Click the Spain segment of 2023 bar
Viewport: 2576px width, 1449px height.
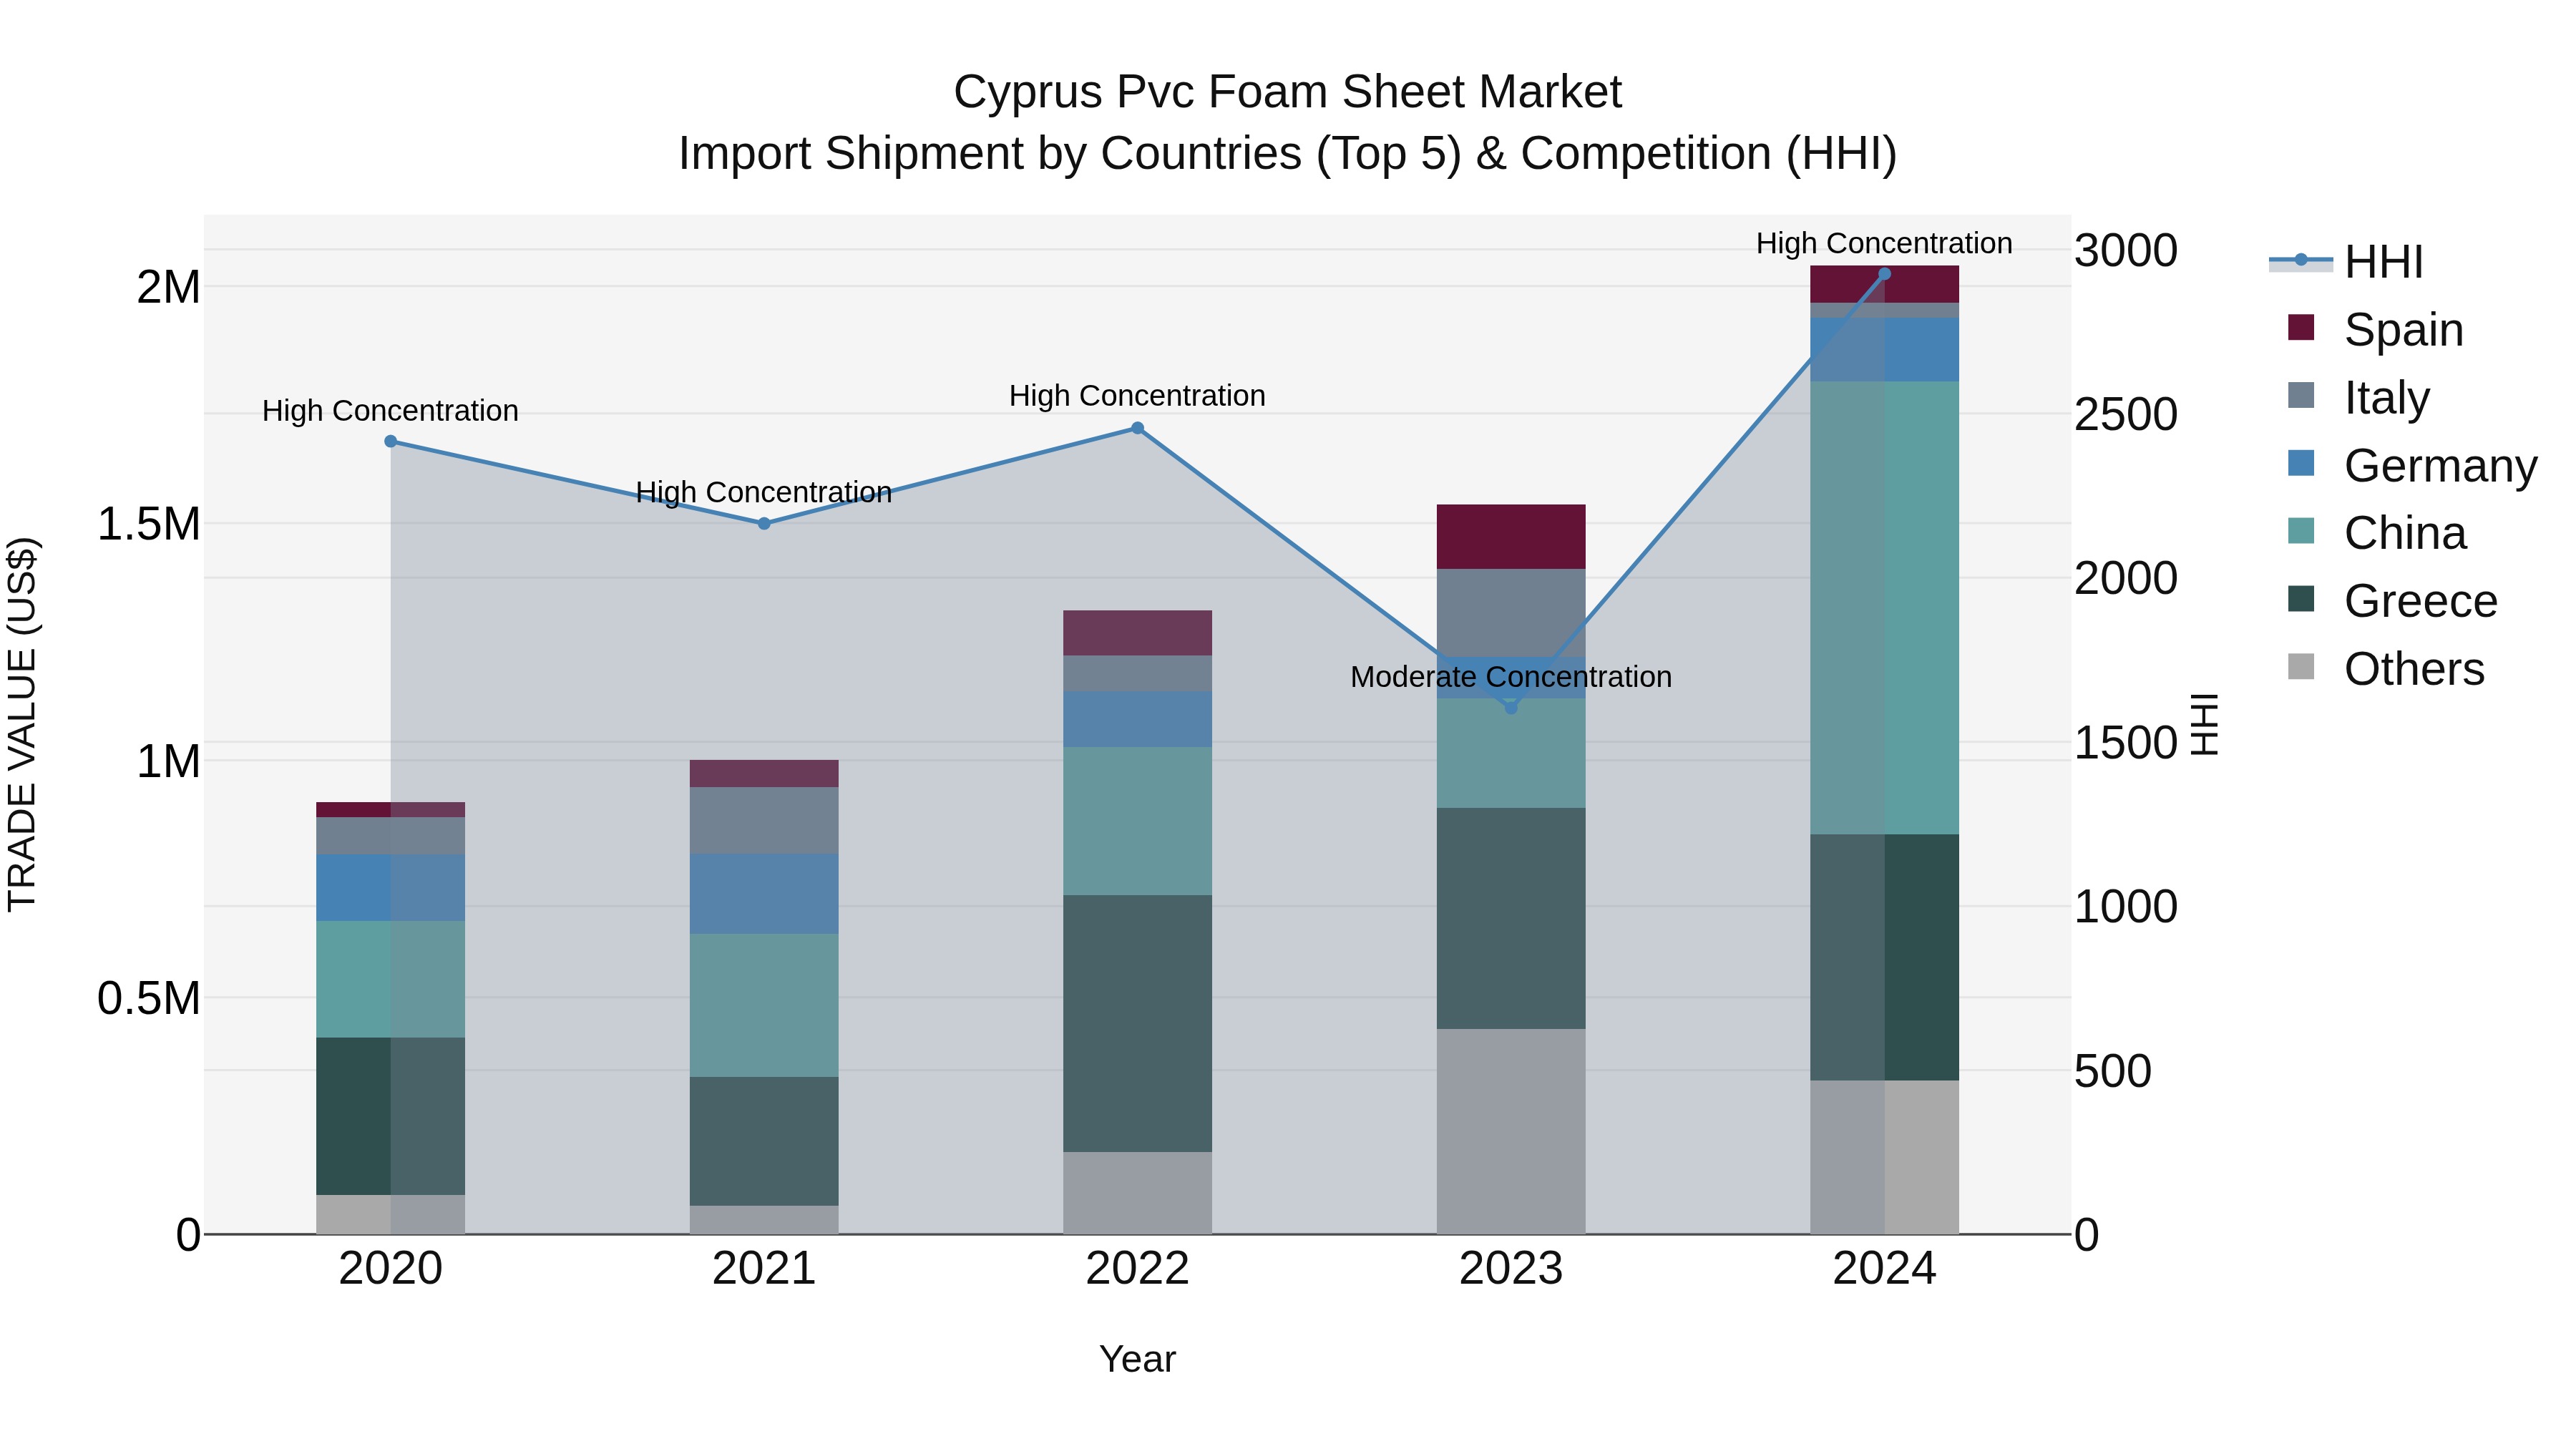[x=1511, y=537]
